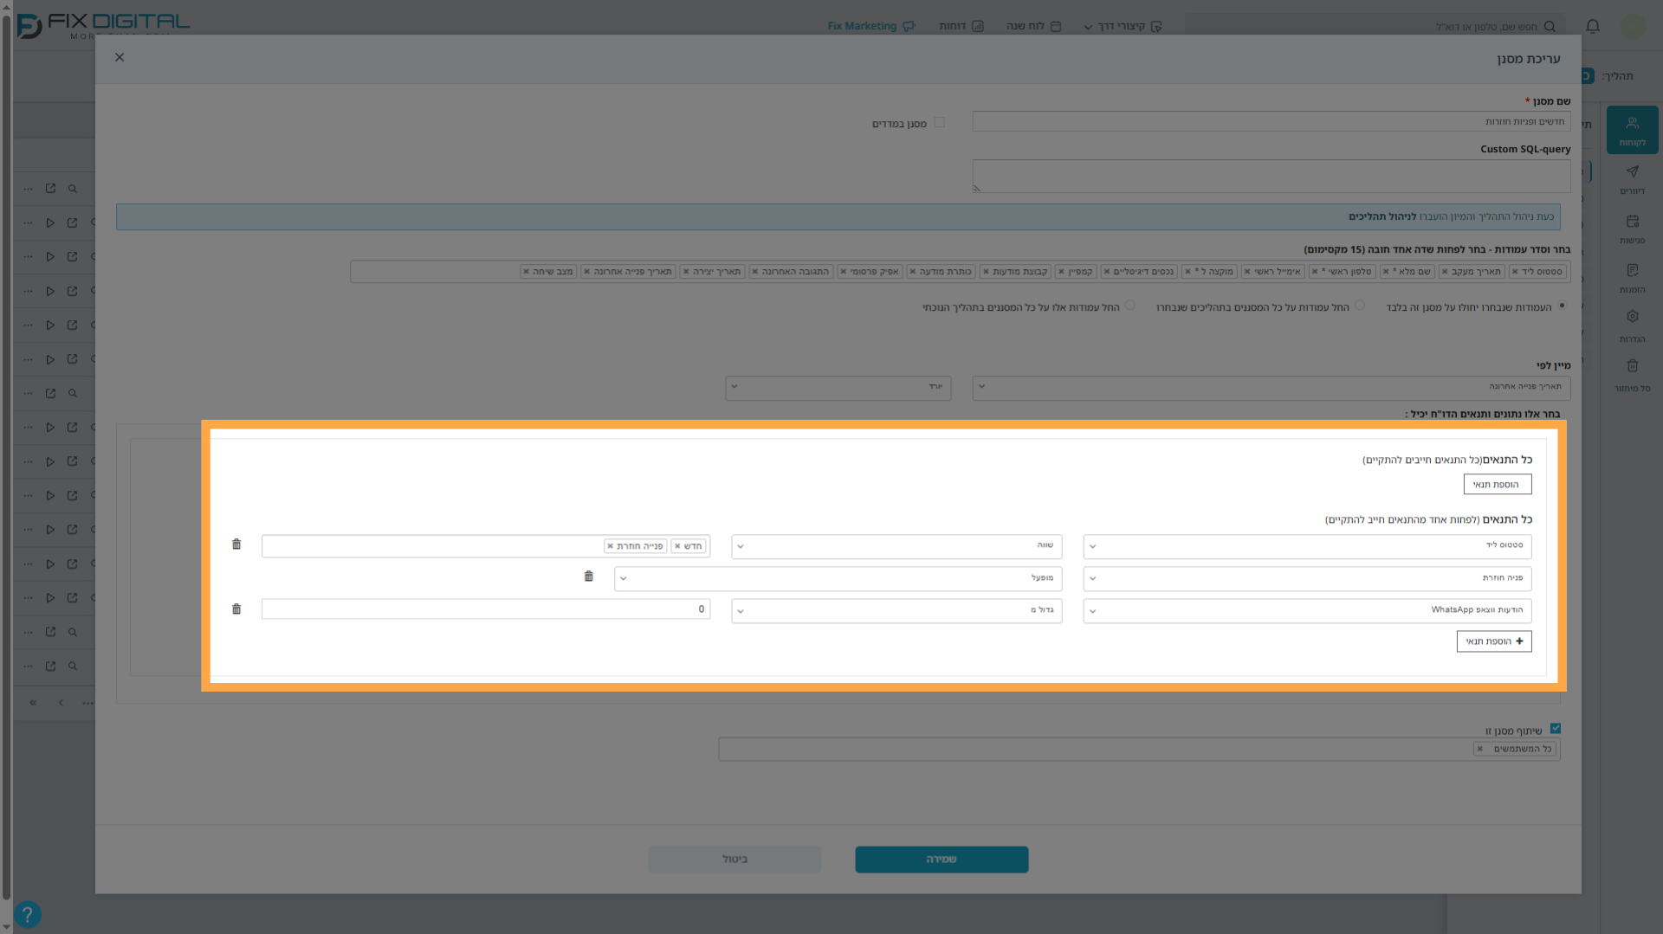
Task: Open the לוח שנה calendar menu
Action: (x=1033, y=26)
